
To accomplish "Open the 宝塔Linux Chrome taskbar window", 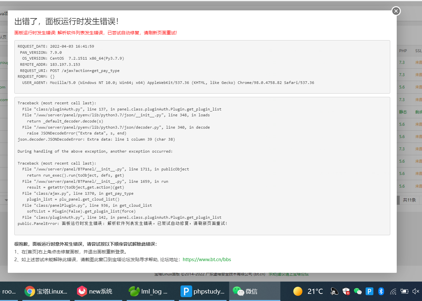I will click(x=46, y=291).
